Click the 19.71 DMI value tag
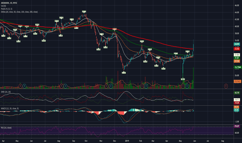 pyautogui.click(x=237, y=100)
